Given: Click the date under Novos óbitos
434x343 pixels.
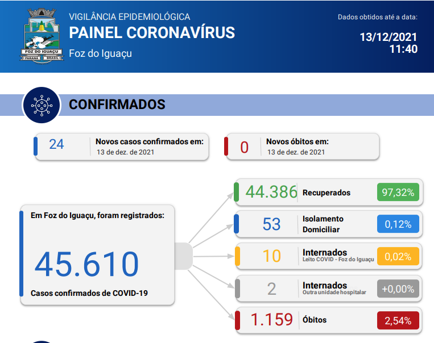Looking at the screenshot, I should click(296, 152).
